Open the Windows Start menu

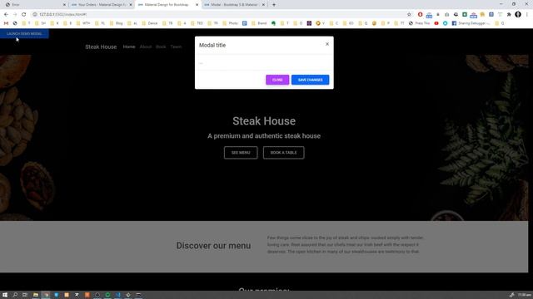coord(5,295)
